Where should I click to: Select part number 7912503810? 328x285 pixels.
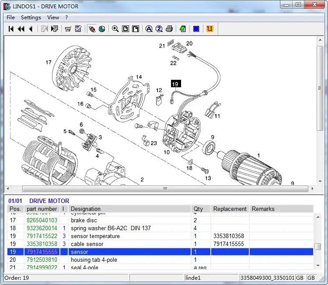pos(42,260)
